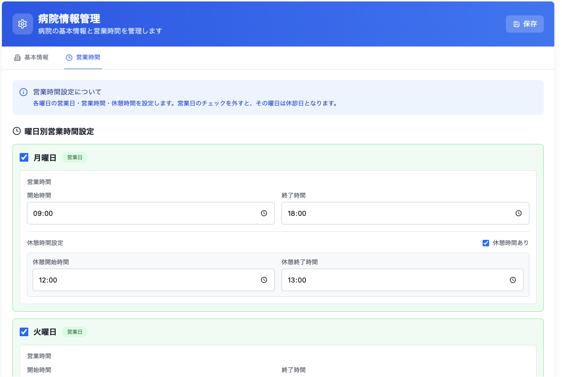The image size is (562, 377).
Task: Click the break start time field 12:00
Action: pos(144,280)
